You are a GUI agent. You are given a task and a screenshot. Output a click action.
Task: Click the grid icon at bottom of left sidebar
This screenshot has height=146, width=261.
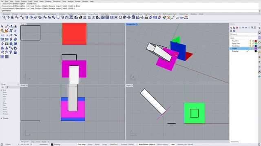pos(7,57)
